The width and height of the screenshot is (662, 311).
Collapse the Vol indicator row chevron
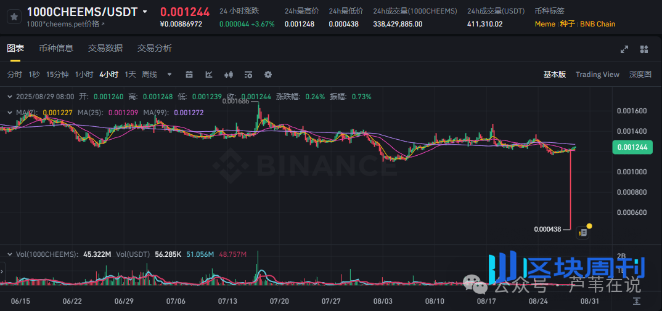point(10,254)
